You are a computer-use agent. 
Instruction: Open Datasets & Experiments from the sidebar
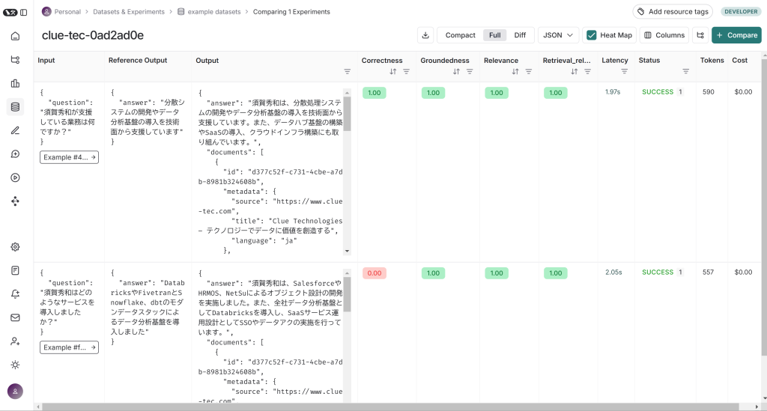[15, 106]
